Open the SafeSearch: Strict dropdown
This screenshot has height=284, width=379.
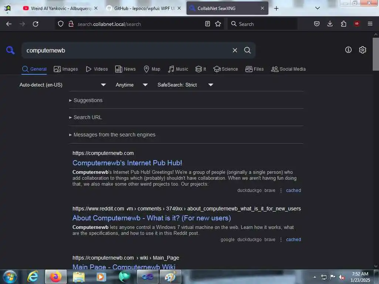point(185,85)
